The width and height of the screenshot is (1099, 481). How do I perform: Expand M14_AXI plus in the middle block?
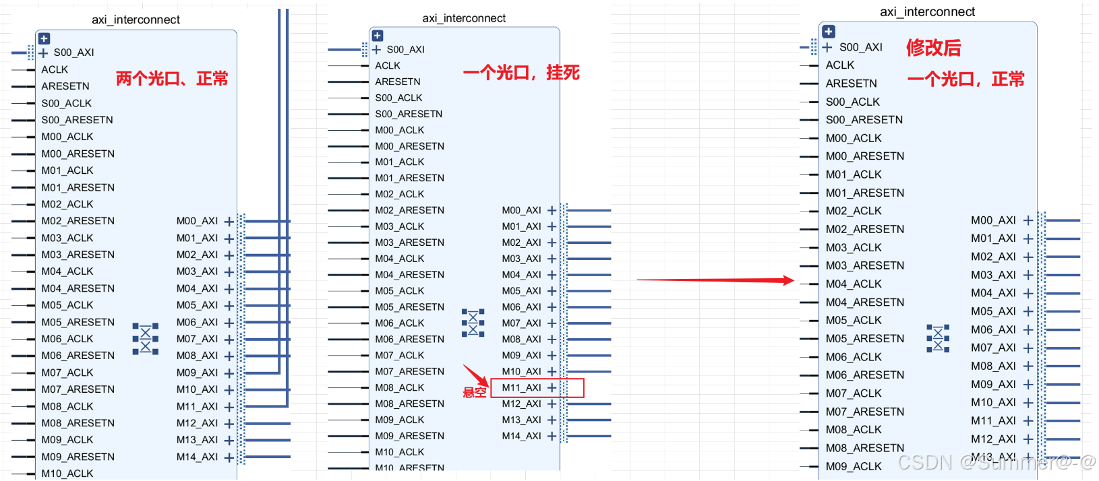coord(552,436)
